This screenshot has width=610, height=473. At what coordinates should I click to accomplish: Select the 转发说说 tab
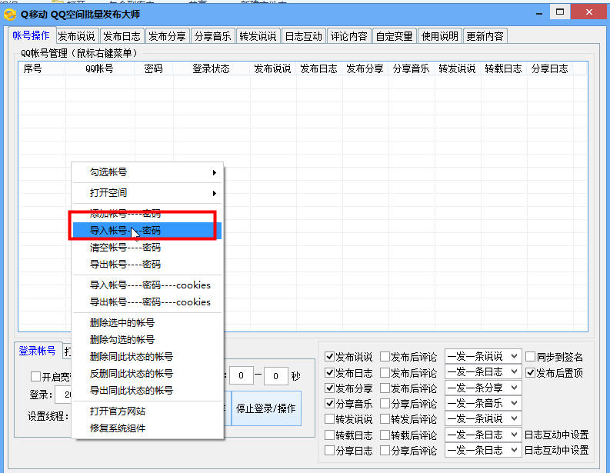coord(258,36)
